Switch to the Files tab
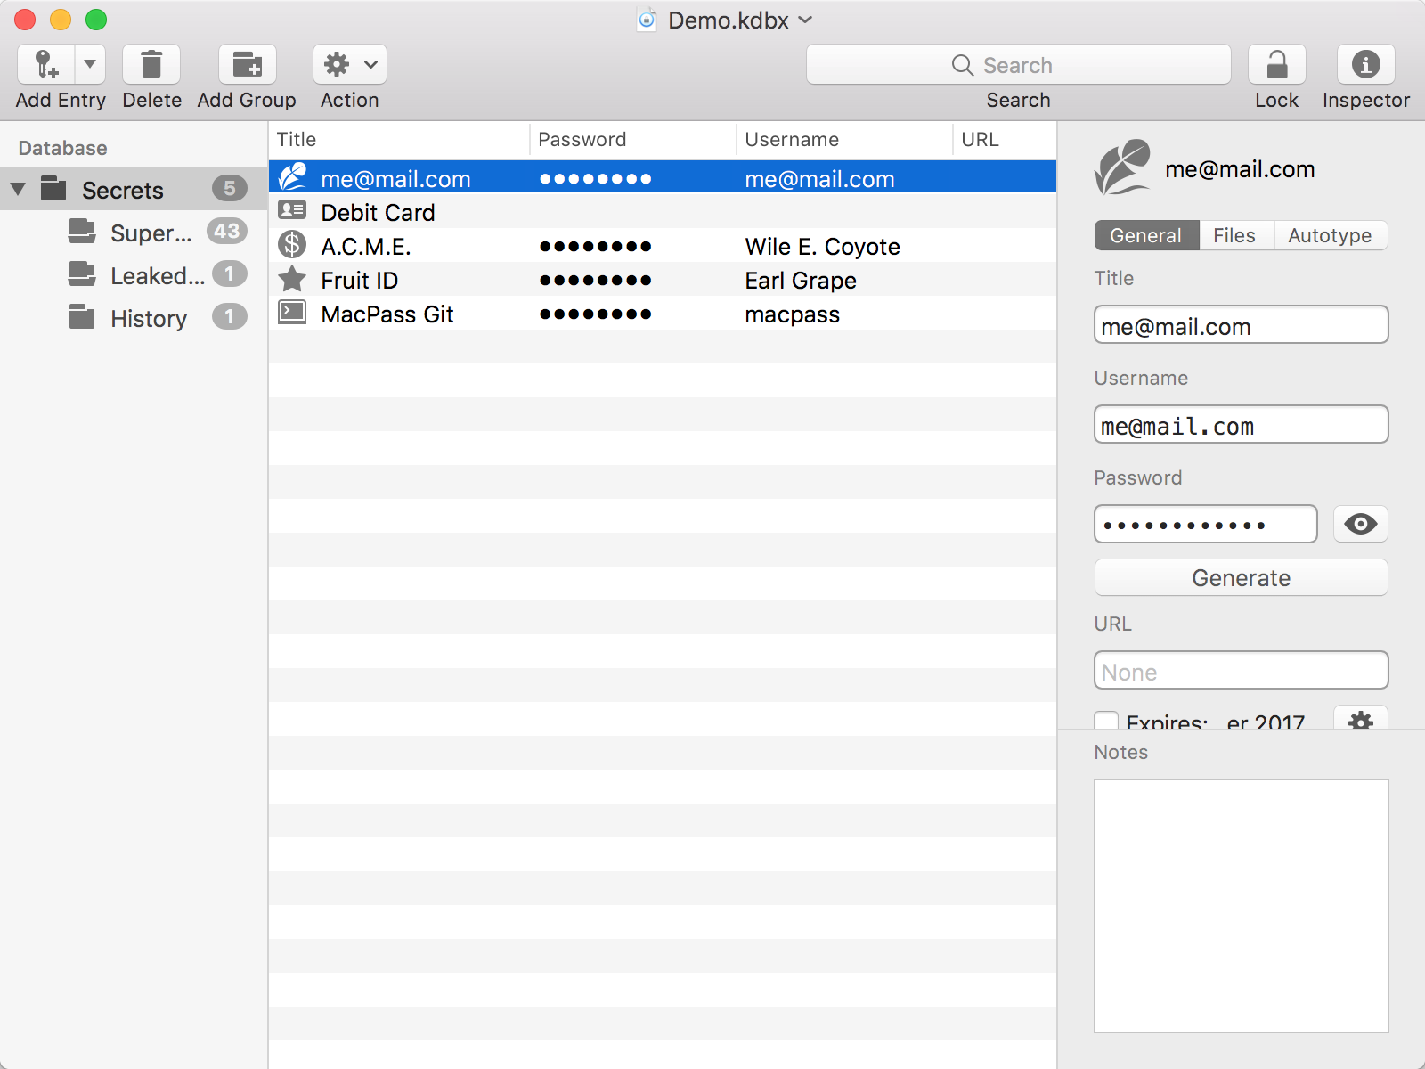Screen dimensions: 1425x1069 click(x=1235, y=235)
